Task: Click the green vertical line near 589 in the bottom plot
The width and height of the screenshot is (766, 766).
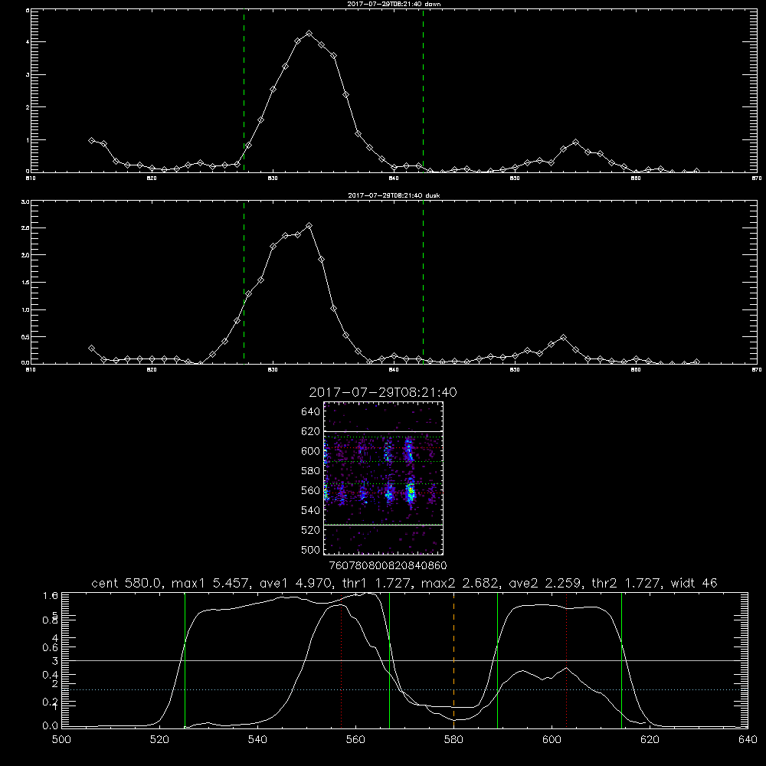Action: point(497,660)
